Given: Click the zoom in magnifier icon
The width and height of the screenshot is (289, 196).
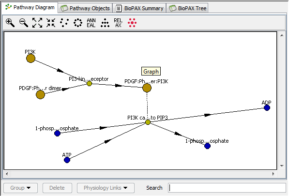Looking at the screenshot, I should point(10,23).
